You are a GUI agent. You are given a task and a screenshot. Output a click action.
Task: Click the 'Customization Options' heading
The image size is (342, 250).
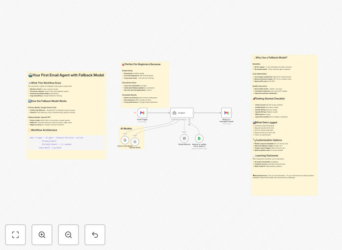(269, 140)
